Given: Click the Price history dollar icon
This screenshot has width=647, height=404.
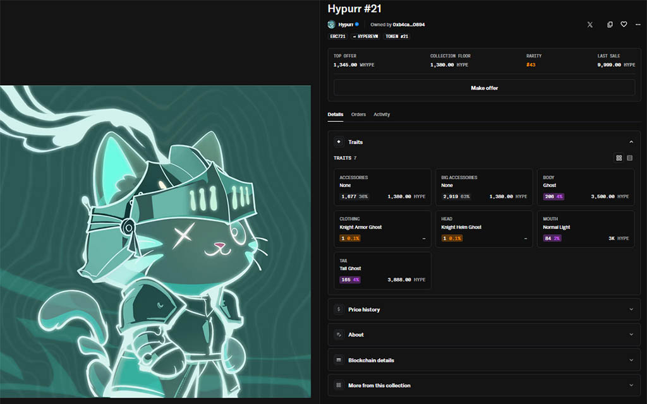Looking at the screenshot, I should tap(339, 310).
